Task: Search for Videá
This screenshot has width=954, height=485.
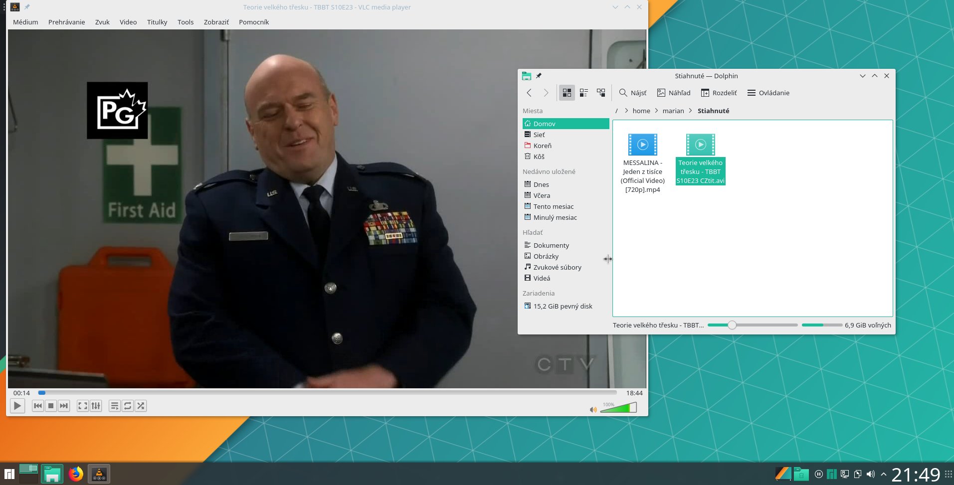Action: (x=566, y=278)
